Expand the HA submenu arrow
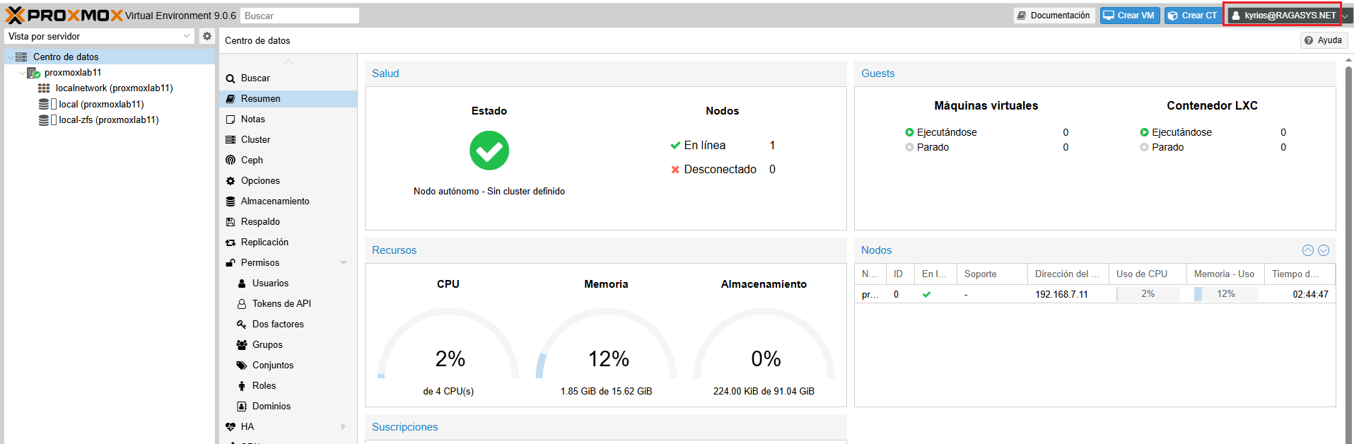1354x444 pixels. pyautogui.click(x=344, y=427)
